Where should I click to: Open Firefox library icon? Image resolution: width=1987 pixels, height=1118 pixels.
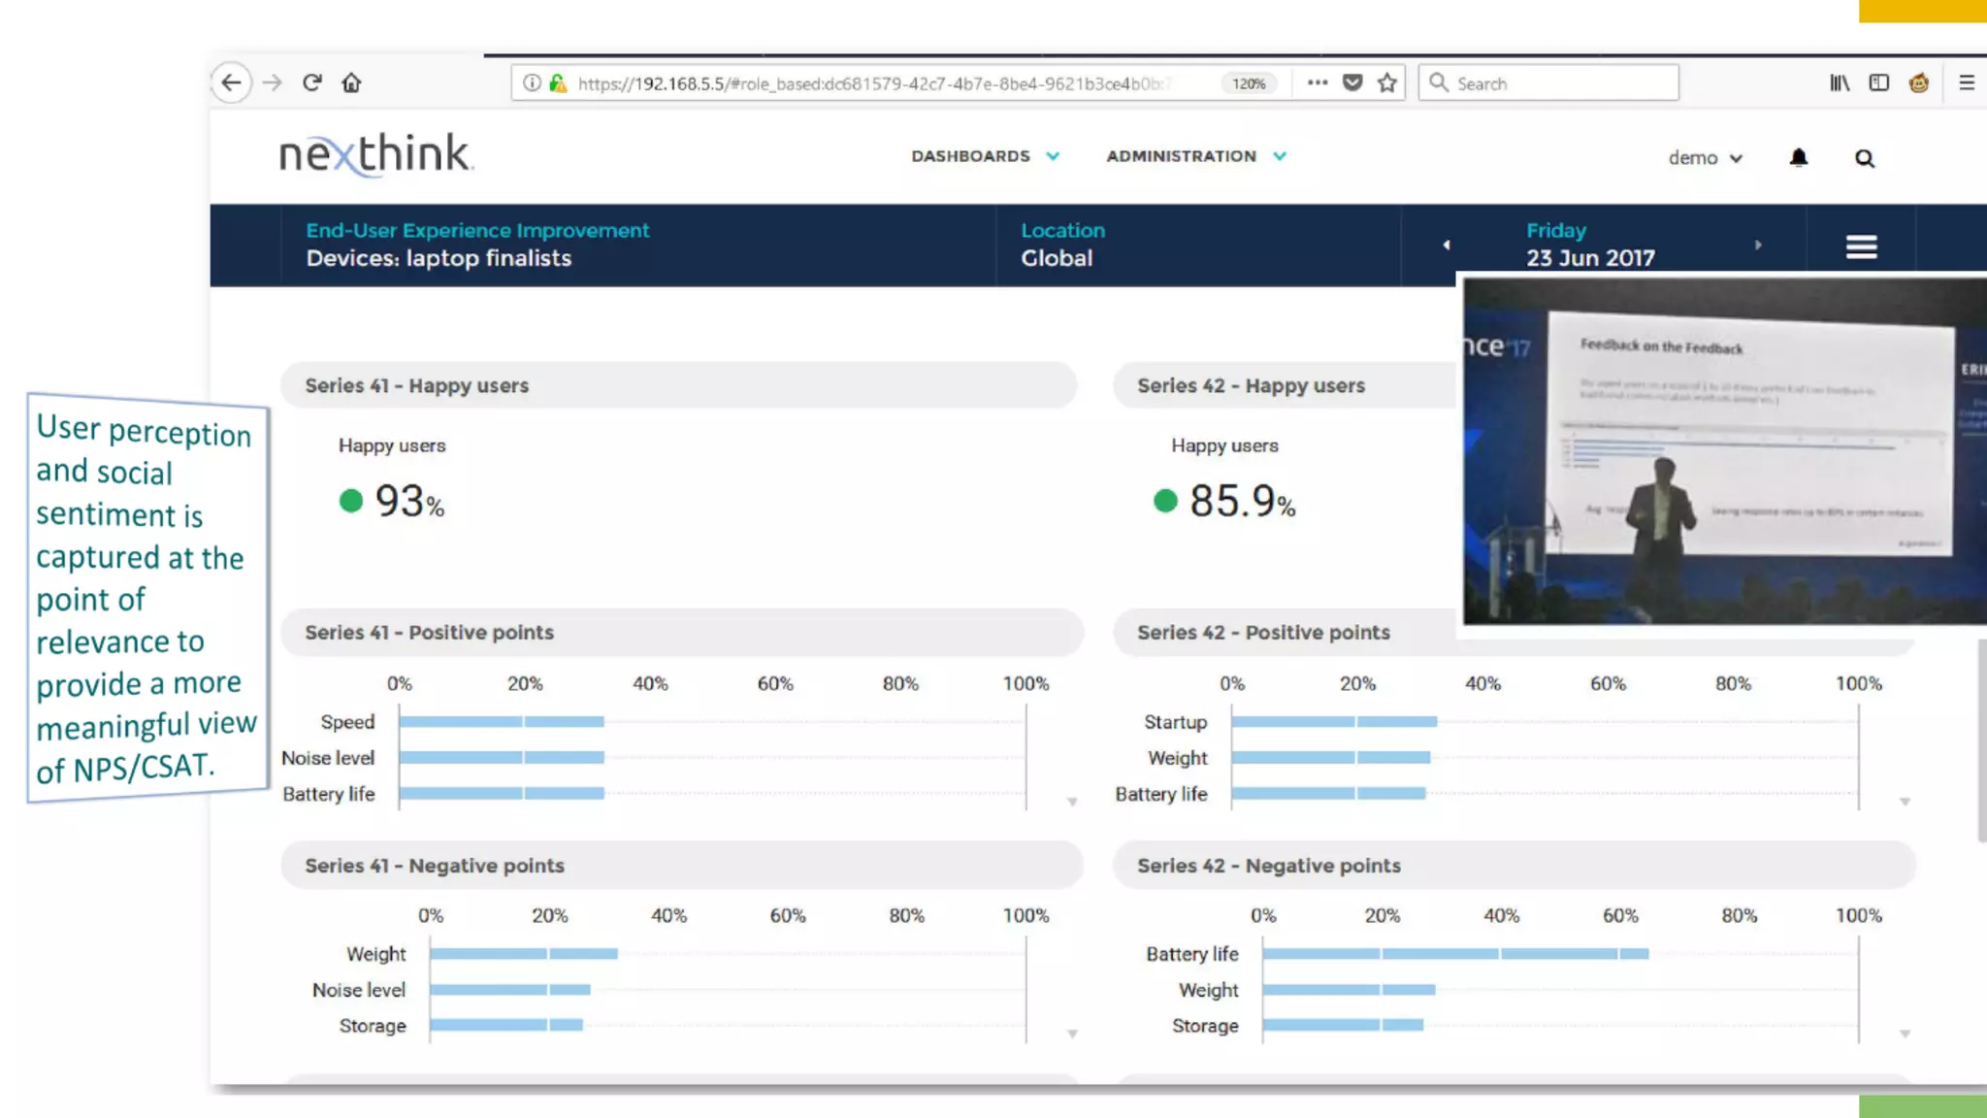pyautogui.click(x=1839, y=82)
